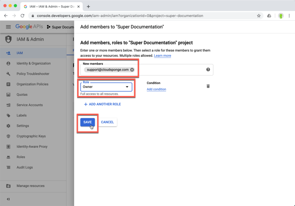This screenshot has height=206, width=295.
Task: Remove support@cloudsponge.com chip
Action: (x=132, y=70)
